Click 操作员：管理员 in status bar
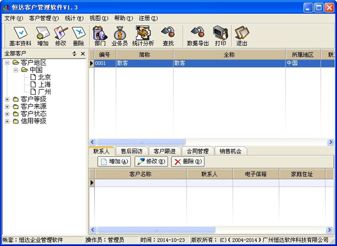337x246 pixels. point(105,240)
